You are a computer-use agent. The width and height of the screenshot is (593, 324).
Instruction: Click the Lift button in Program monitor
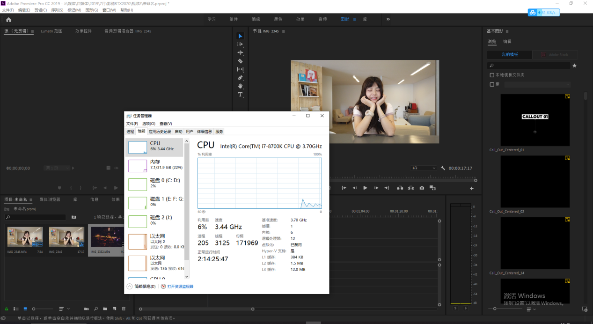click(400, 188)
